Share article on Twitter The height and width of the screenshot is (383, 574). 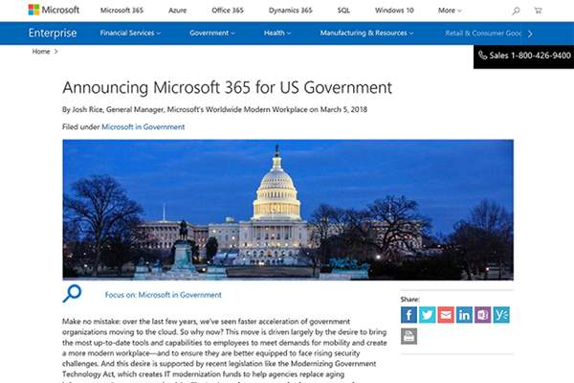[428, 315]
